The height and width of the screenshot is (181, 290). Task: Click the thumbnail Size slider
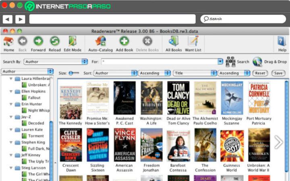[74, 73]
